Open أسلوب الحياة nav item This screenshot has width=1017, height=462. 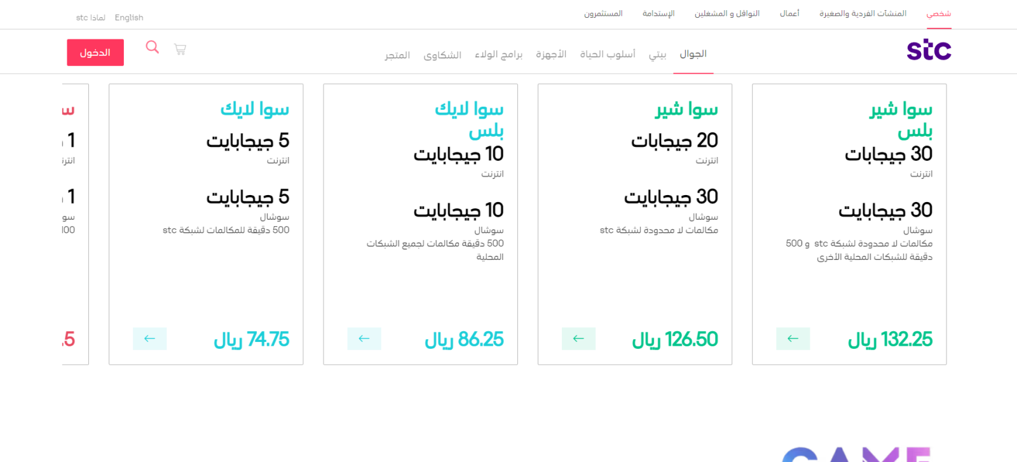(x=608, y=55)
